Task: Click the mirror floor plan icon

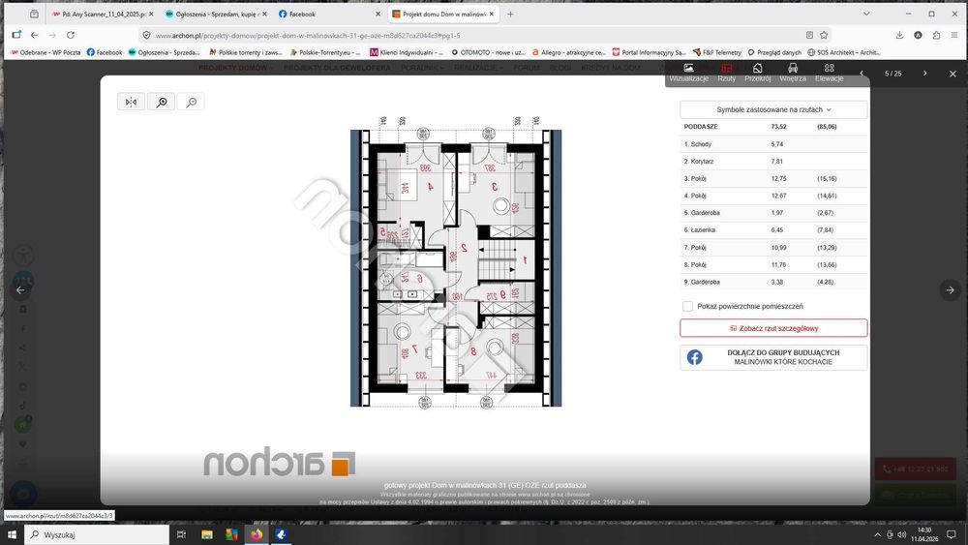Action: 131,102
